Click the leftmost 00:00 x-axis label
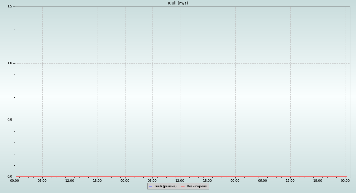 15,181
